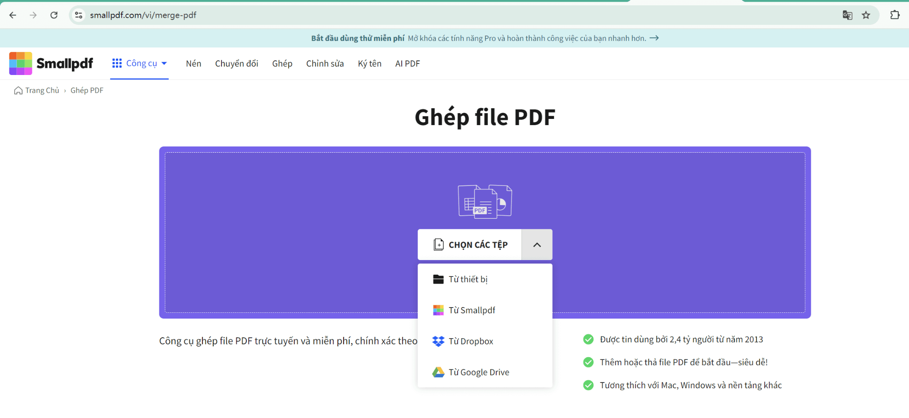
Task: Go back with the browser back arrow
Action: [13, 15]
